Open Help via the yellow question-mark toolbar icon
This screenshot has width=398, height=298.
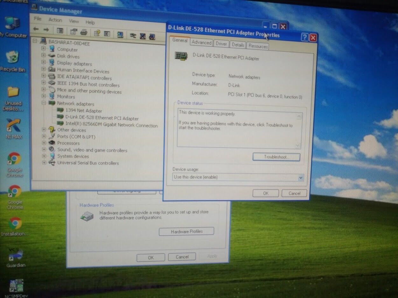[97, 33]
